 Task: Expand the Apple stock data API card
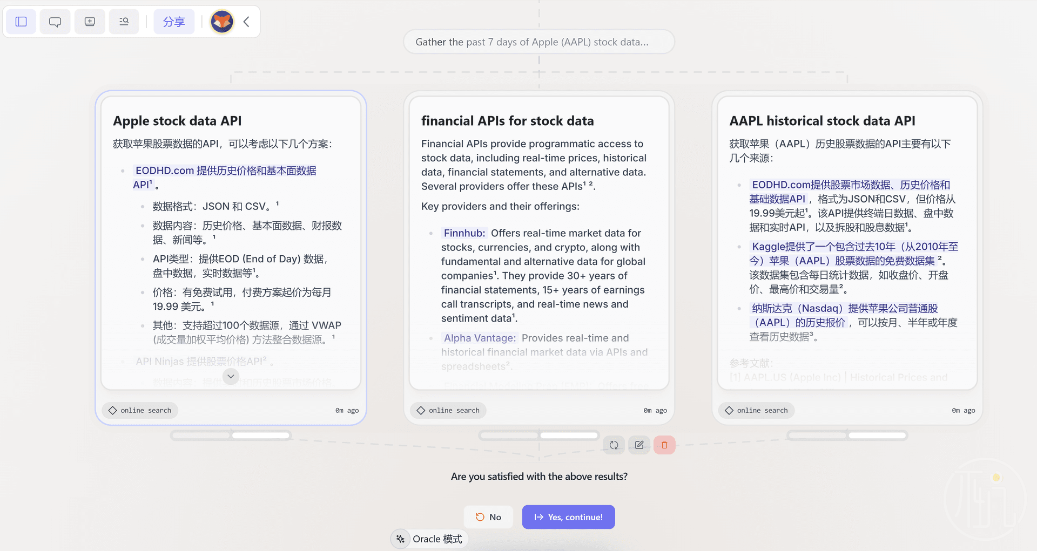pos(231,376)
